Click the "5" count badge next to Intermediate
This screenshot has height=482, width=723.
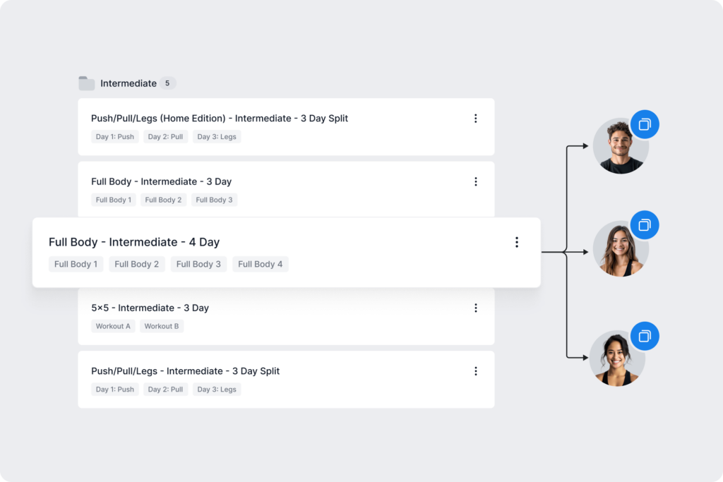click(x=167, y=83)
